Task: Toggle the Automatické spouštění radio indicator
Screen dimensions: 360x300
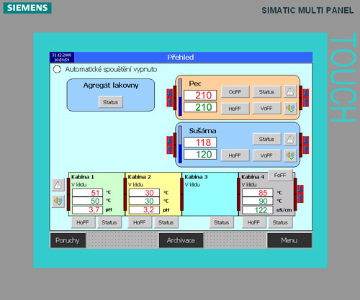Action: tap(57, 69)
